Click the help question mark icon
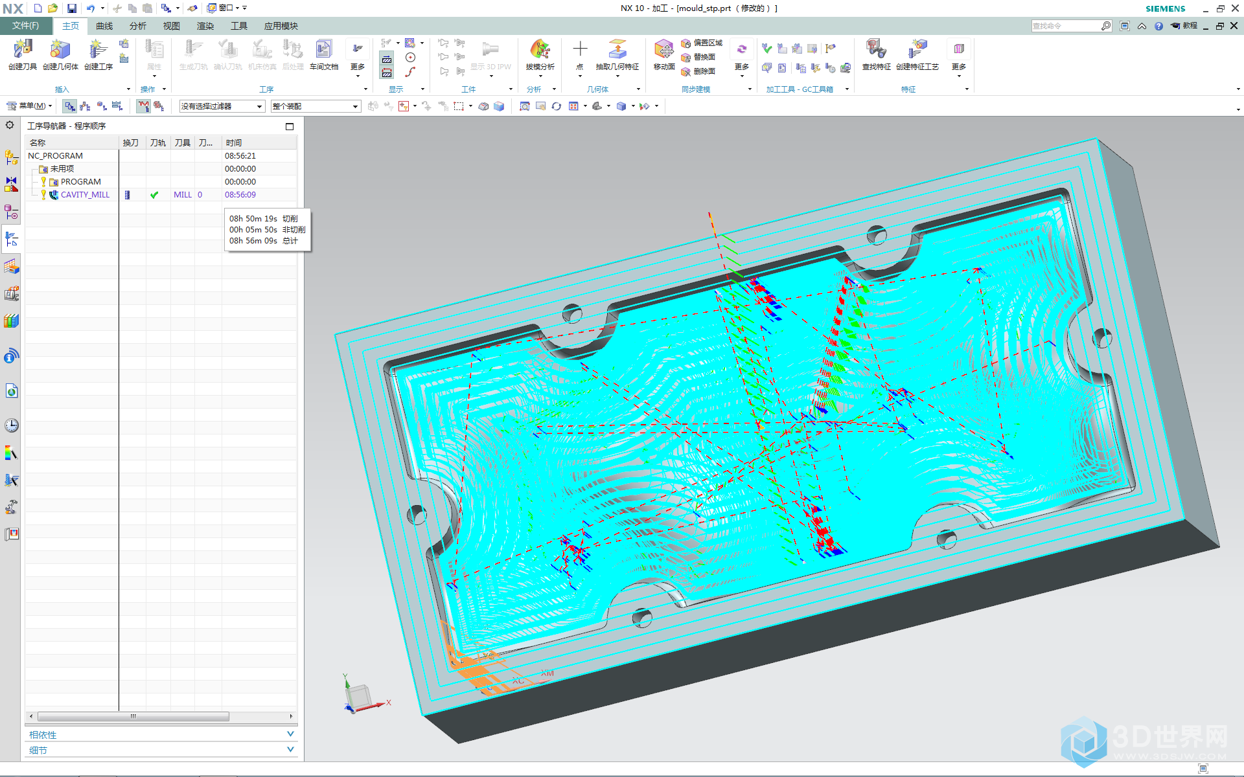The width and height of the screenshot is (1244, 777). click(1158, 26)
